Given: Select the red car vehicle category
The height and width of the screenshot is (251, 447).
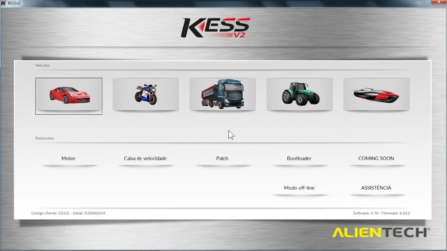Looking at the screenshot, I should 69,96.
